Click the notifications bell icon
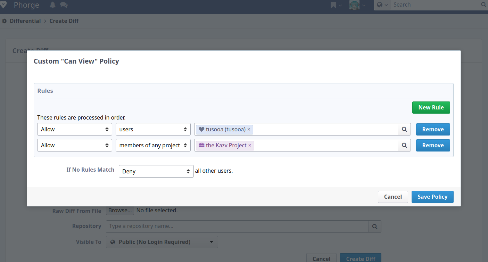Viewport: 488px width, 262px height. tap(52, 5)
